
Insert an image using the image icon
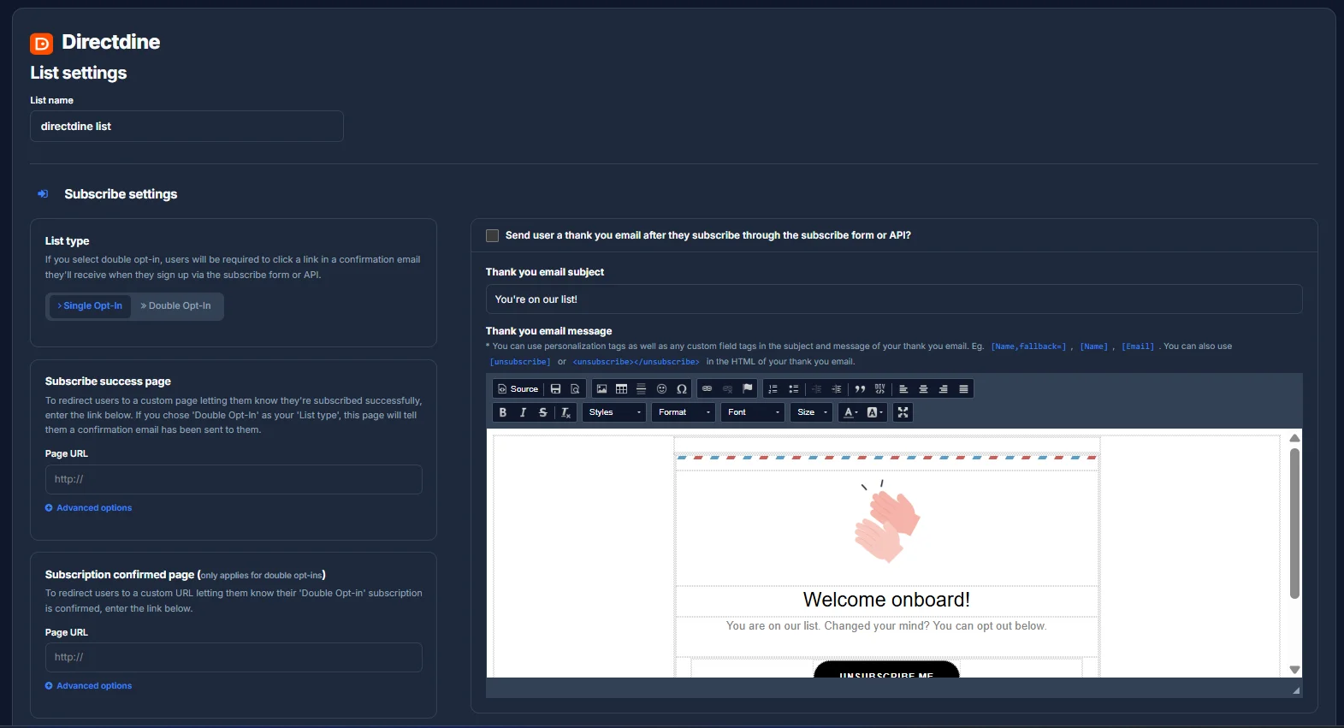(x=601, y=389)
